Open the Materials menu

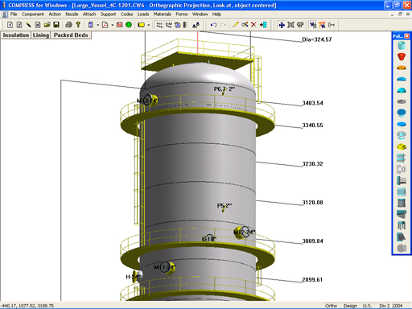tap(163, 14)
